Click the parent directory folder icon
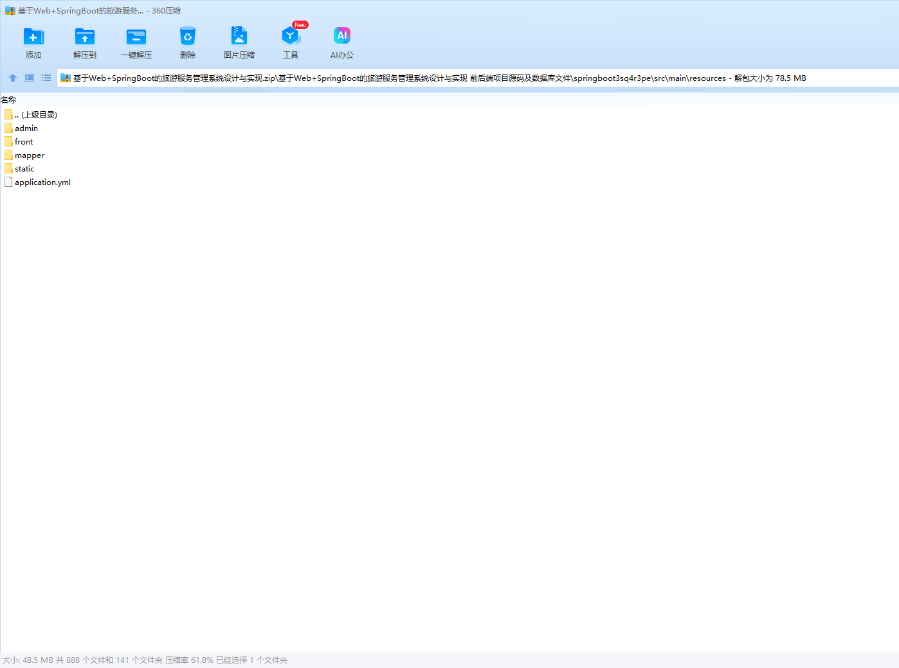This screenshot has width=899, height=668. [8, 114]
